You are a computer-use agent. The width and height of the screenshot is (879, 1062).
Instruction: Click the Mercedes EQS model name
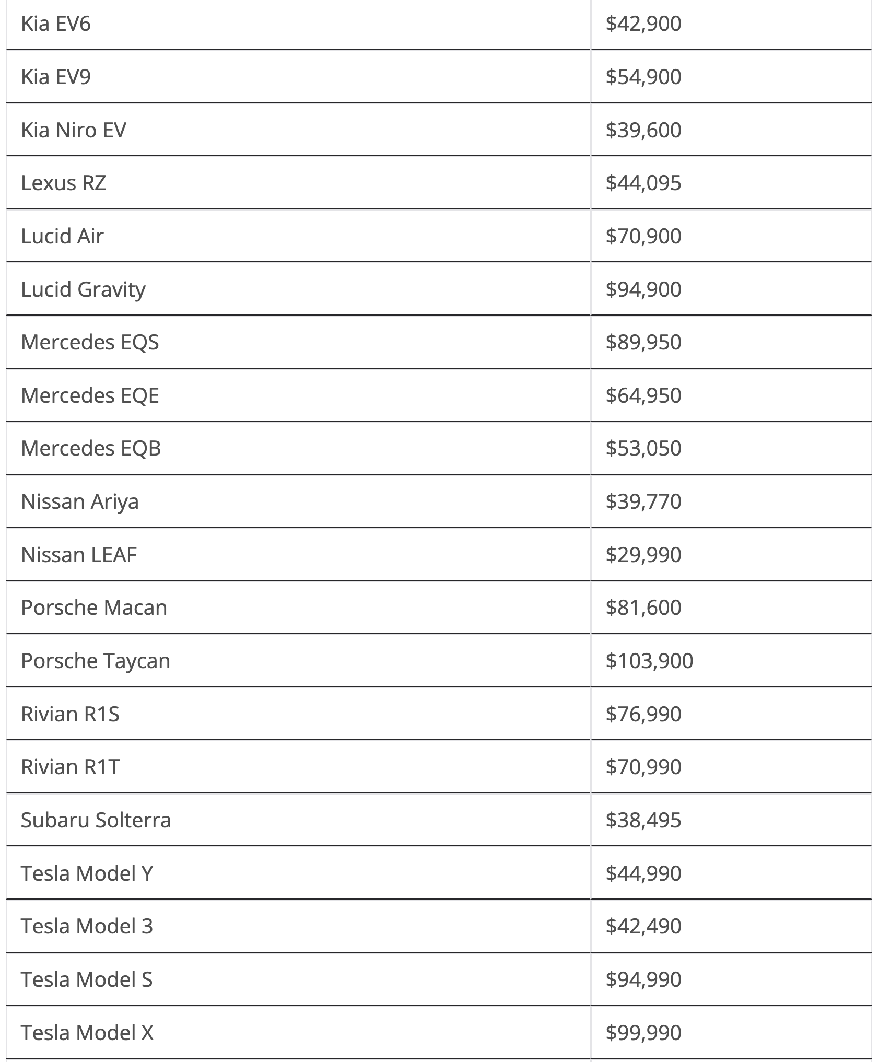pyautogui.click(x=90, y=343)
